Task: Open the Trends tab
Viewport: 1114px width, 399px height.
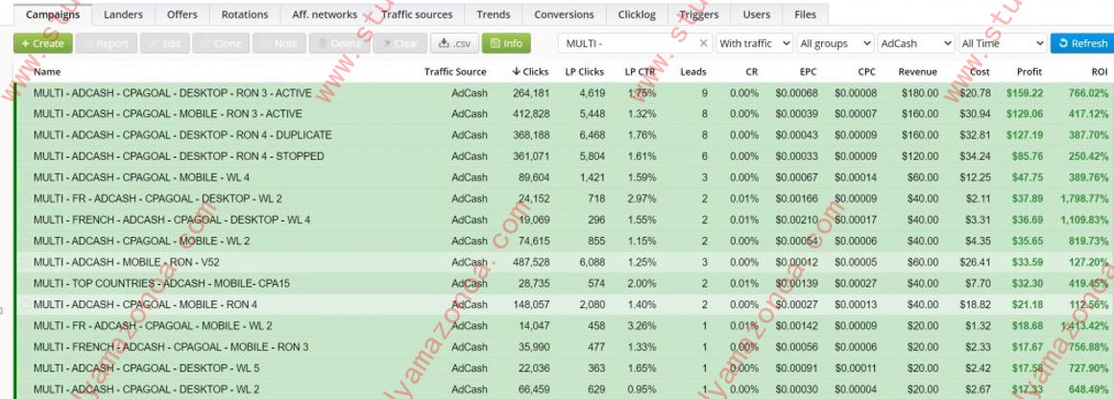Action: point(493,14)
